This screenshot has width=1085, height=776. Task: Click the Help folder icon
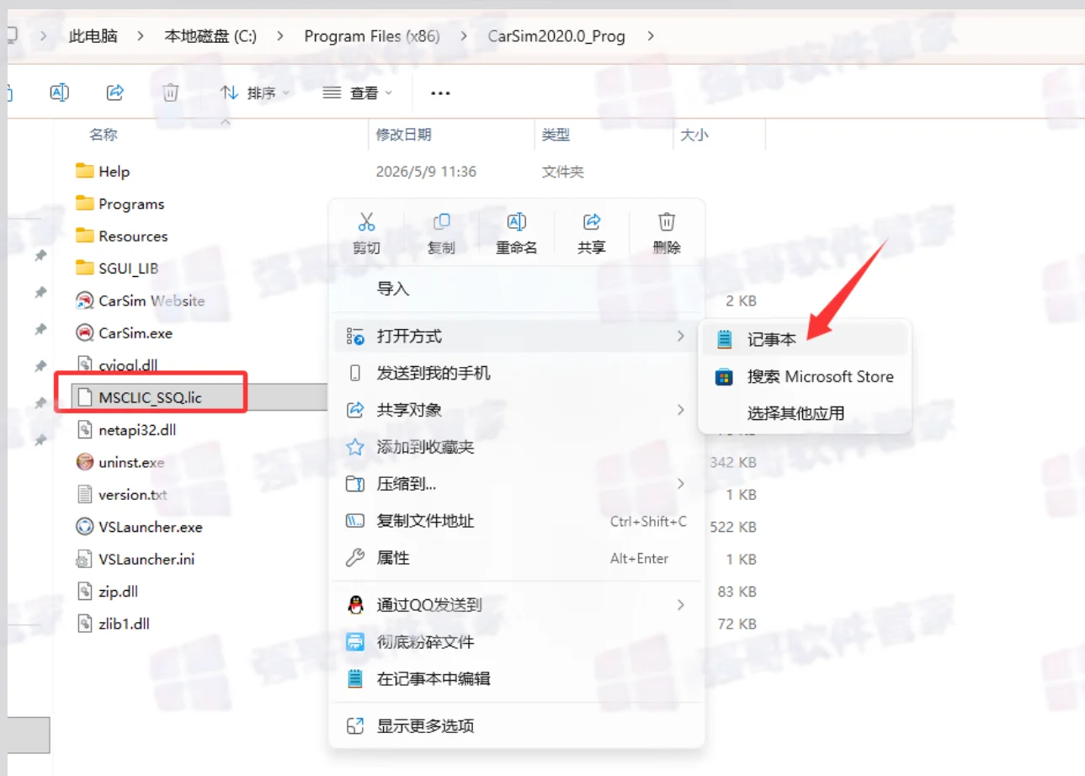(84, 171)
